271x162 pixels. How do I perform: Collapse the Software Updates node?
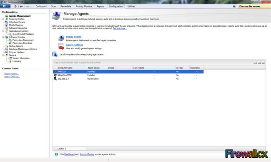3,37
